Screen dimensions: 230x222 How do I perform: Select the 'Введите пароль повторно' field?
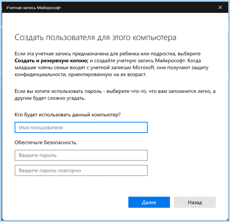tap(81, 170)
